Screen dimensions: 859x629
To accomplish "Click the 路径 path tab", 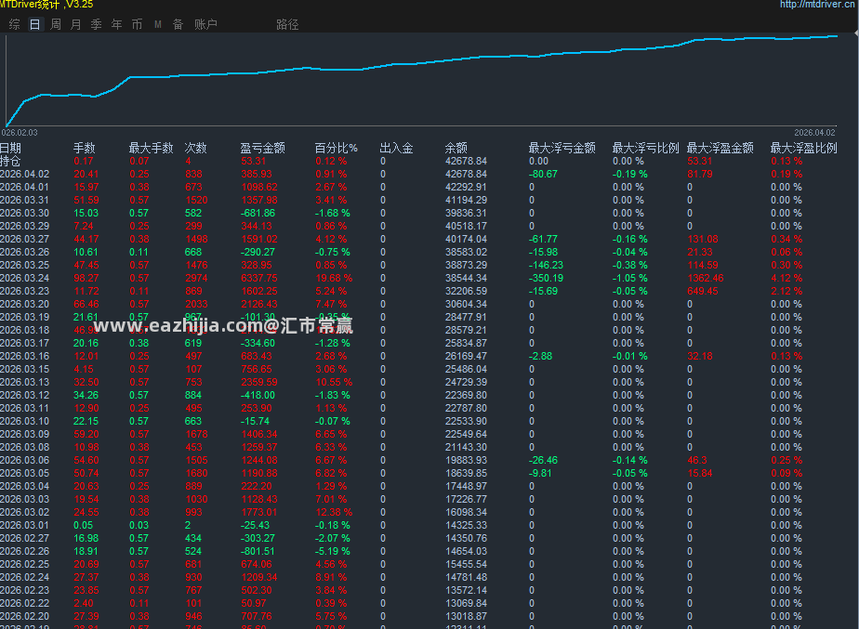I will [x=287, y=24].
